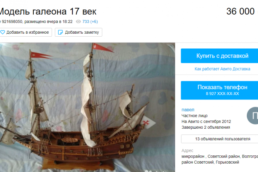
Task: Click the views count 733 (+6)
Action: [x=90, y=22]
